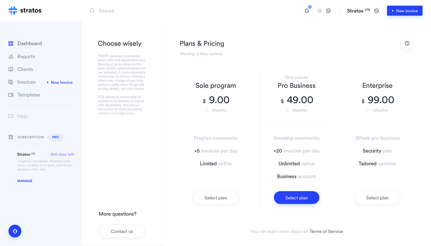Click the blue bug floating button
The height and width of the screenshot is (246, 431).
pyautogui.click(x=15, y=231)
